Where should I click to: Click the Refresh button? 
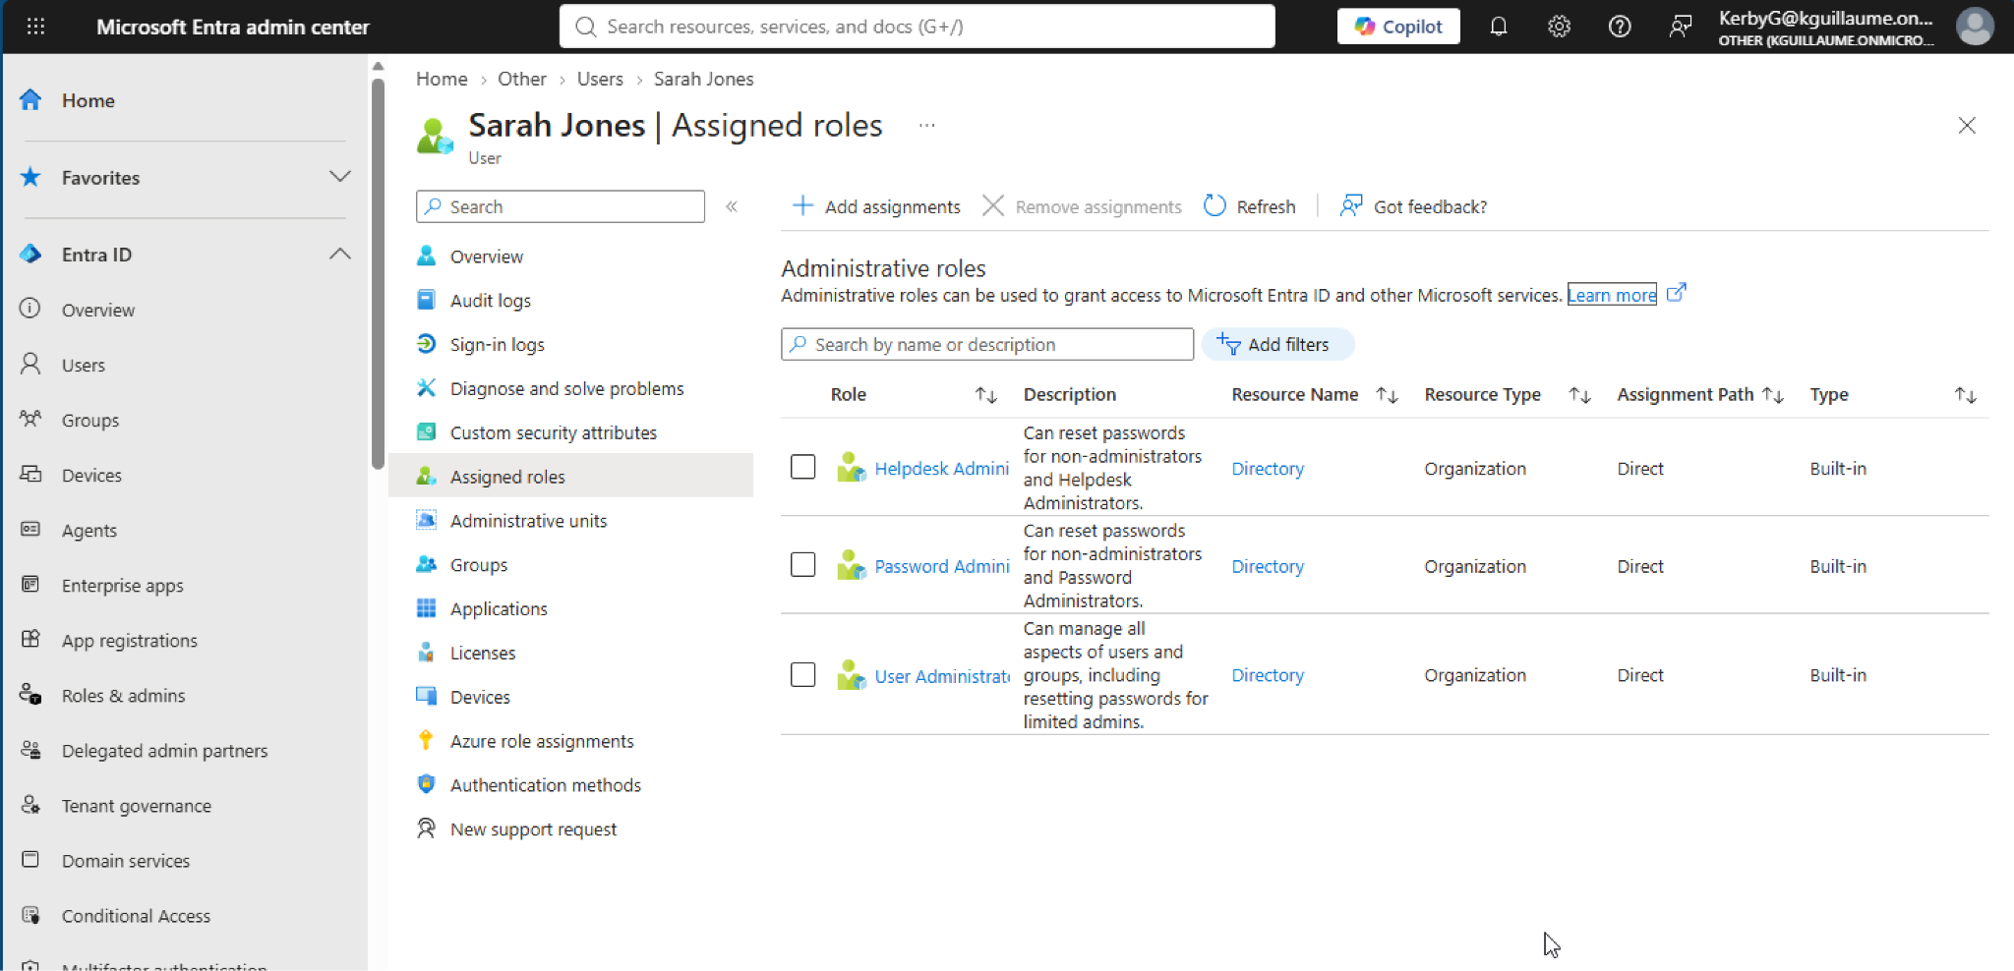1250,206
